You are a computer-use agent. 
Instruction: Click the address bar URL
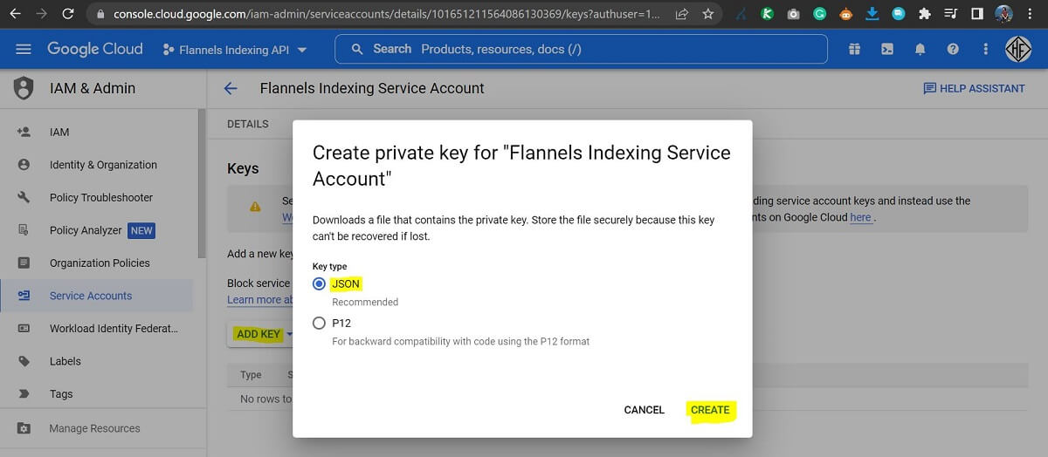coord(387,14)
